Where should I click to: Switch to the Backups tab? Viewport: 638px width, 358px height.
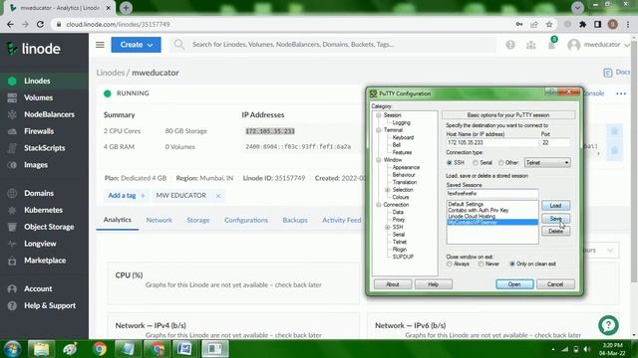coord(295,220)
